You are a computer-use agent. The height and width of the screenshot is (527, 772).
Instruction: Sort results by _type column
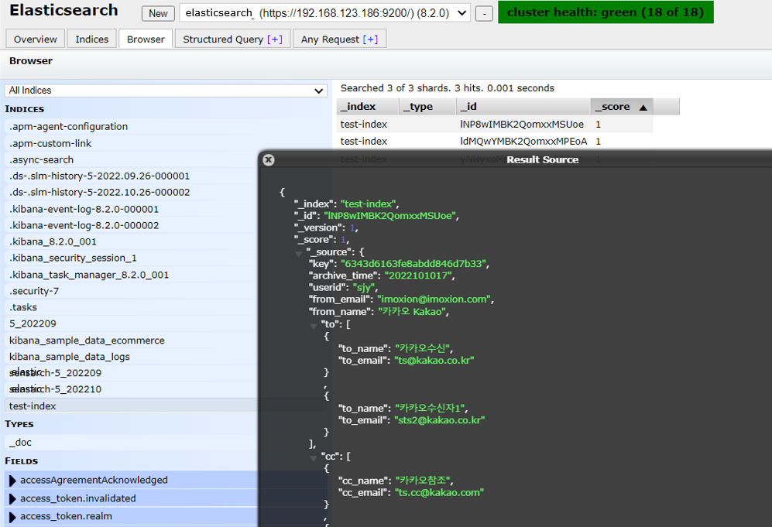tap(427, 106)
